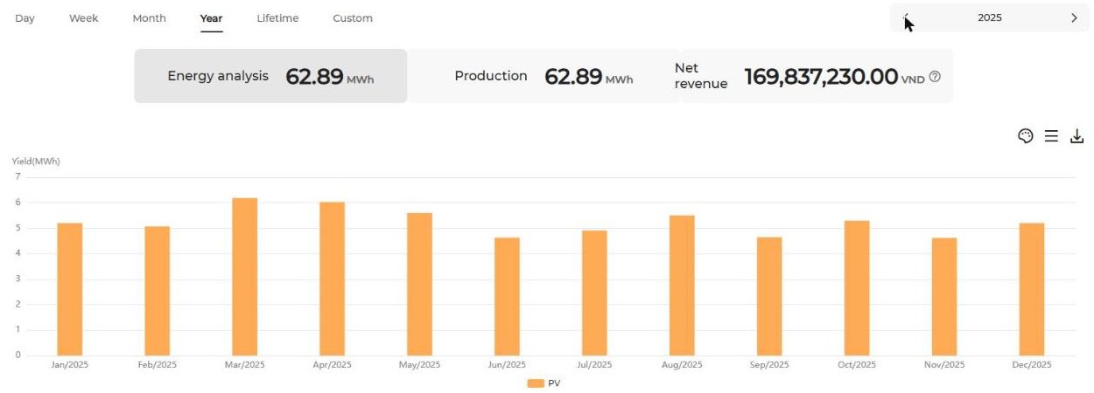This screenshot has width=1094, height=393.
Task: Click the Sep/2025 bar
Action: 769,296
